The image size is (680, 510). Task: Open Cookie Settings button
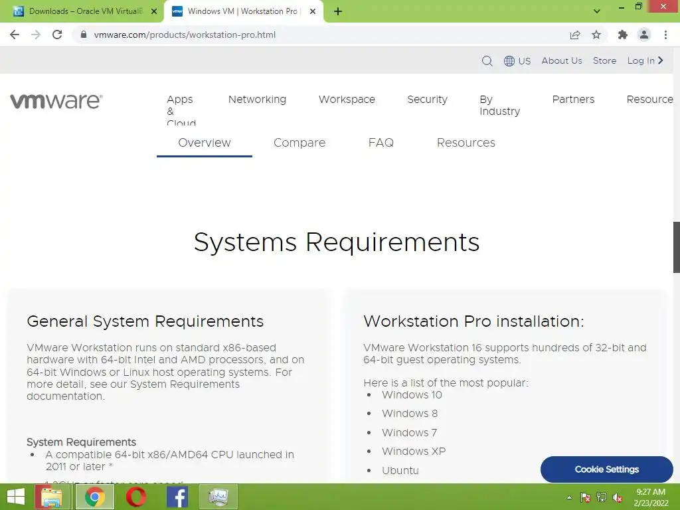[607, 469]
